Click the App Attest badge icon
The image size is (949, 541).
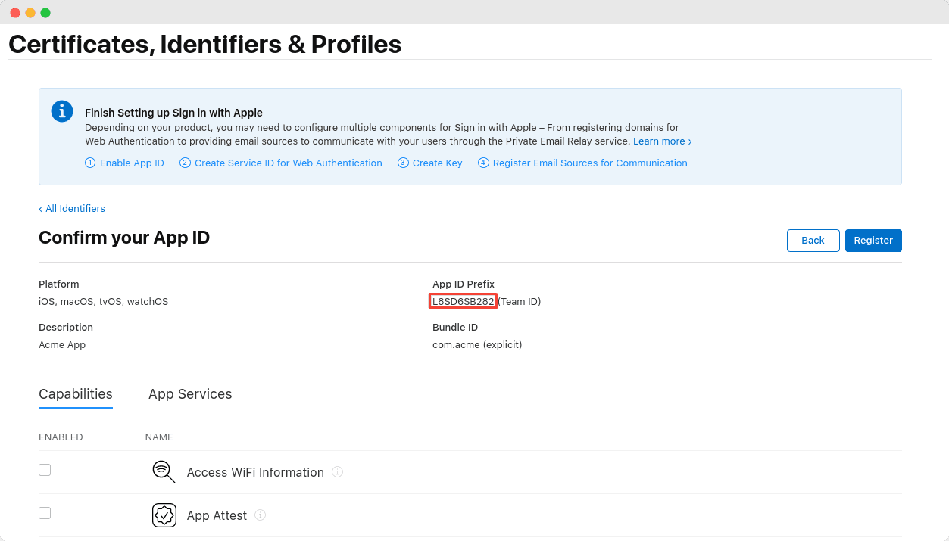point(164,515)
